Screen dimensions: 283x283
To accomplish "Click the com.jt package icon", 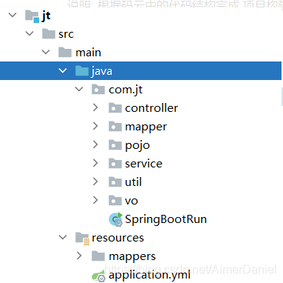I will point(98,90).
